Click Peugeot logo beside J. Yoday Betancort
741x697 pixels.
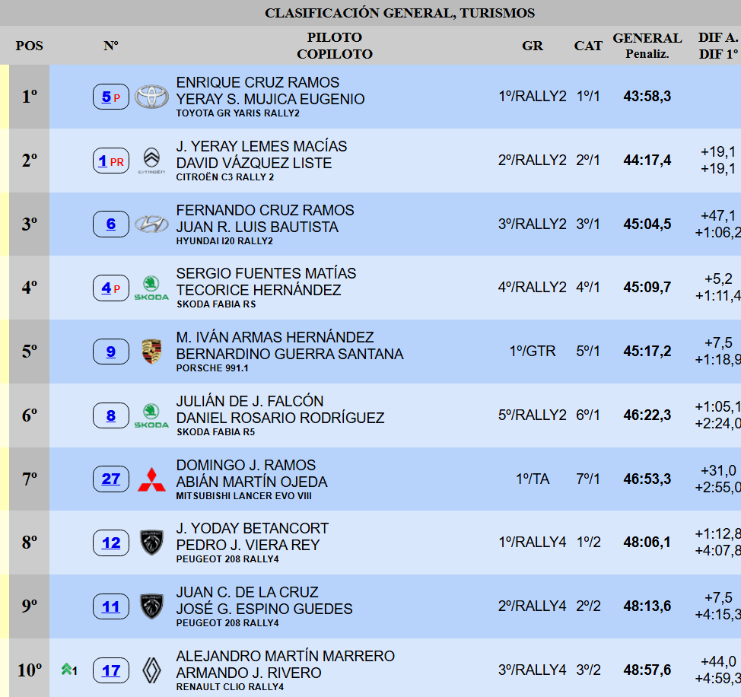click(x=151, y=543)
